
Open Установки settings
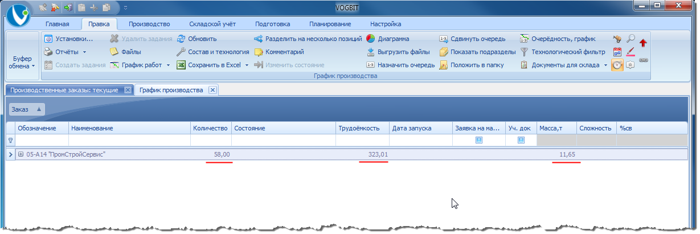click(68, 39)
